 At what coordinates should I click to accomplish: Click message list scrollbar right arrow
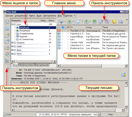(x=126, y=66)
